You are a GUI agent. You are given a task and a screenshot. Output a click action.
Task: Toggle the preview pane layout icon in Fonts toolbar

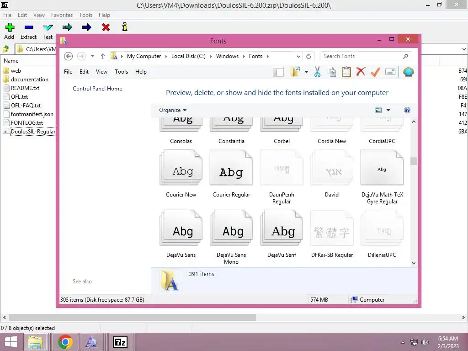coord(278,72)
